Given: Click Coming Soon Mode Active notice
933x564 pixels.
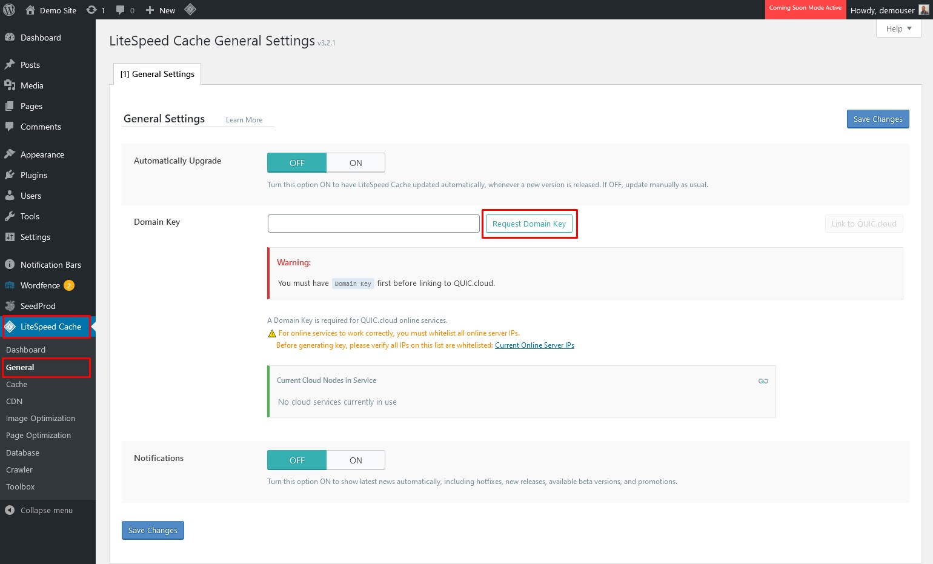Looking at the screenshot, I should click(x=806, y=10).
